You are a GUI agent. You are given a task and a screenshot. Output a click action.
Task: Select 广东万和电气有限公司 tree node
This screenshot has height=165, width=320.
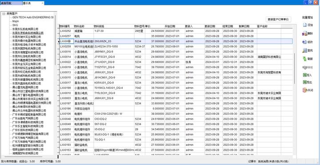tap(25, 137)
